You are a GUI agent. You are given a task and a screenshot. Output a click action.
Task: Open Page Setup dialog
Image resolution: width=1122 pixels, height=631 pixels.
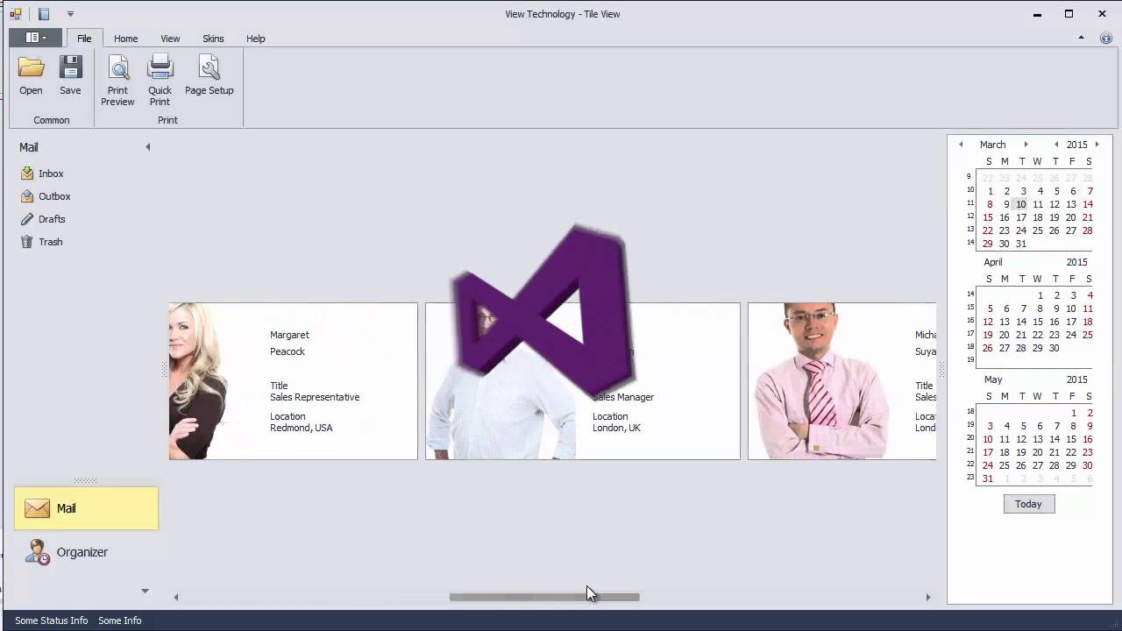coord(209,74)
